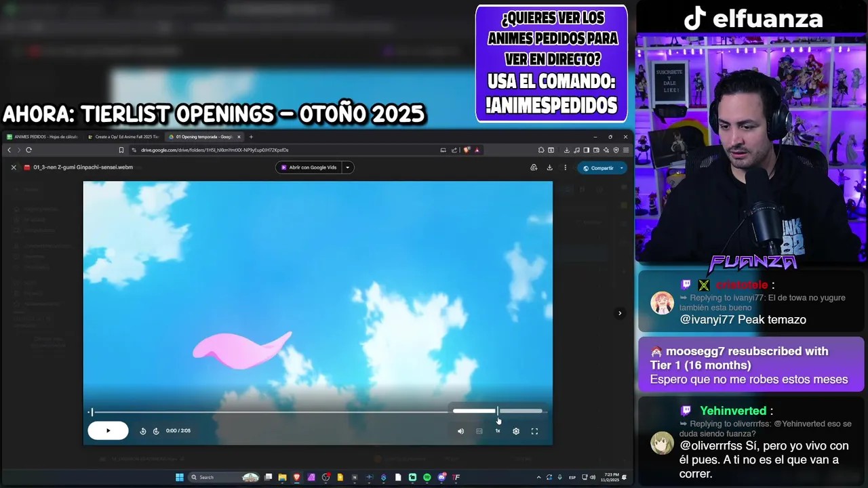Open the three-dot more actions menu

coord(566,167)
